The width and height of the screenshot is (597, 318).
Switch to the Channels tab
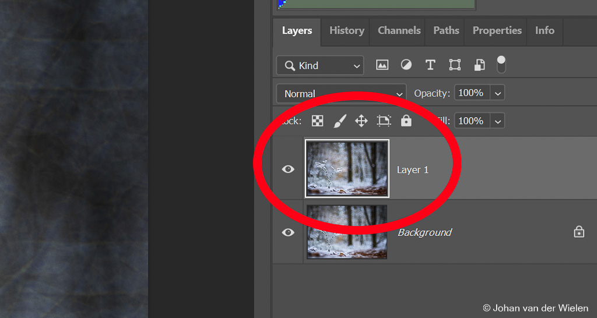399,31
